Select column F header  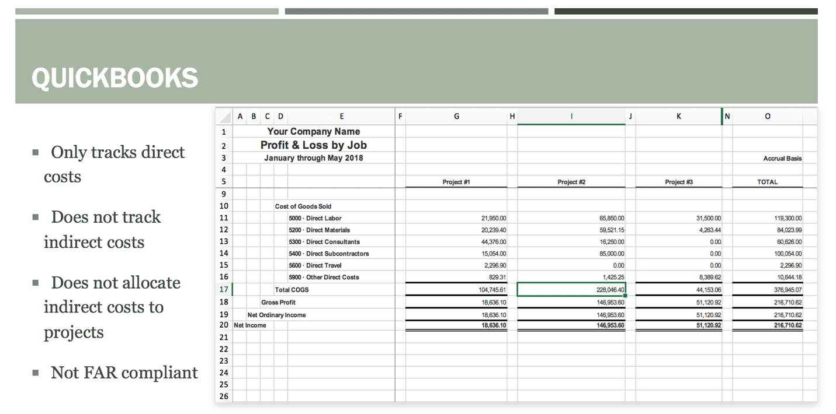point(400,116)
